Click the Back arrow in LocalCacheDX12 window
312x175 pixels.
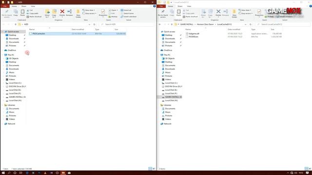pos(159,24)
